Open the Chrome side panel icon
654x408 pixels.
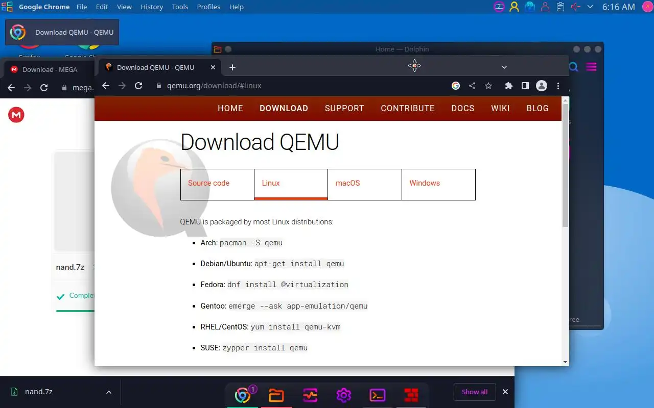pyautogui.click(x=525, y=86)
